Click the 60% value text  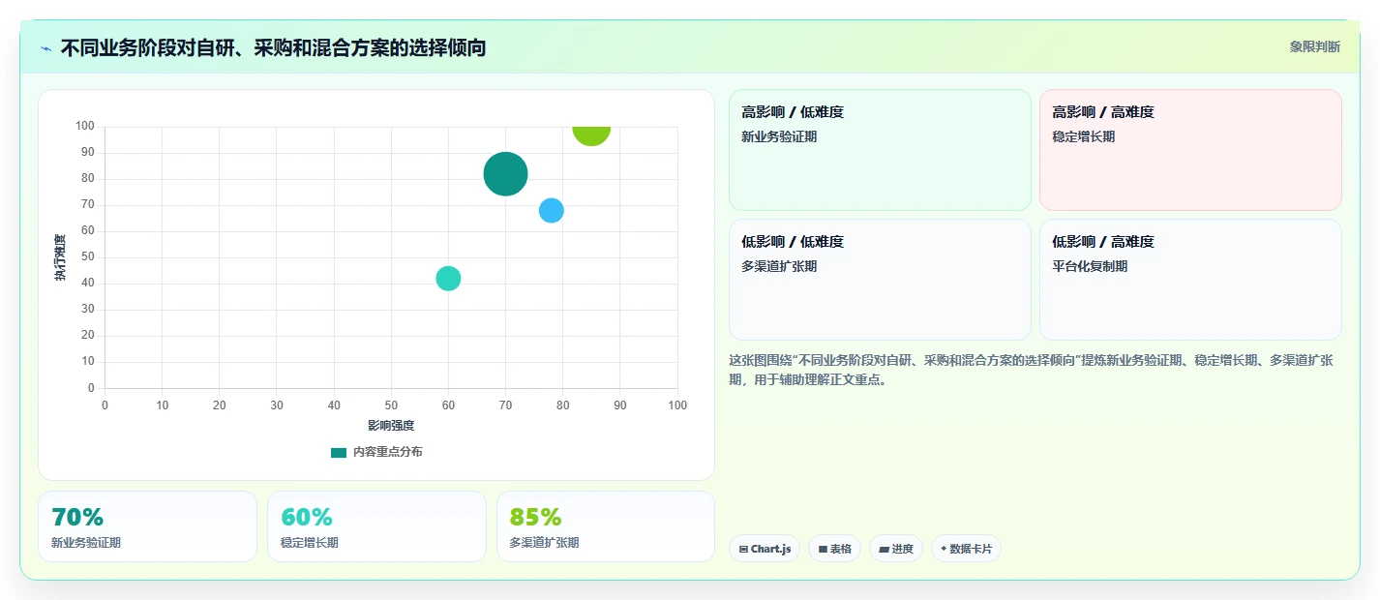pyautogui.click(x=306, y=517)
